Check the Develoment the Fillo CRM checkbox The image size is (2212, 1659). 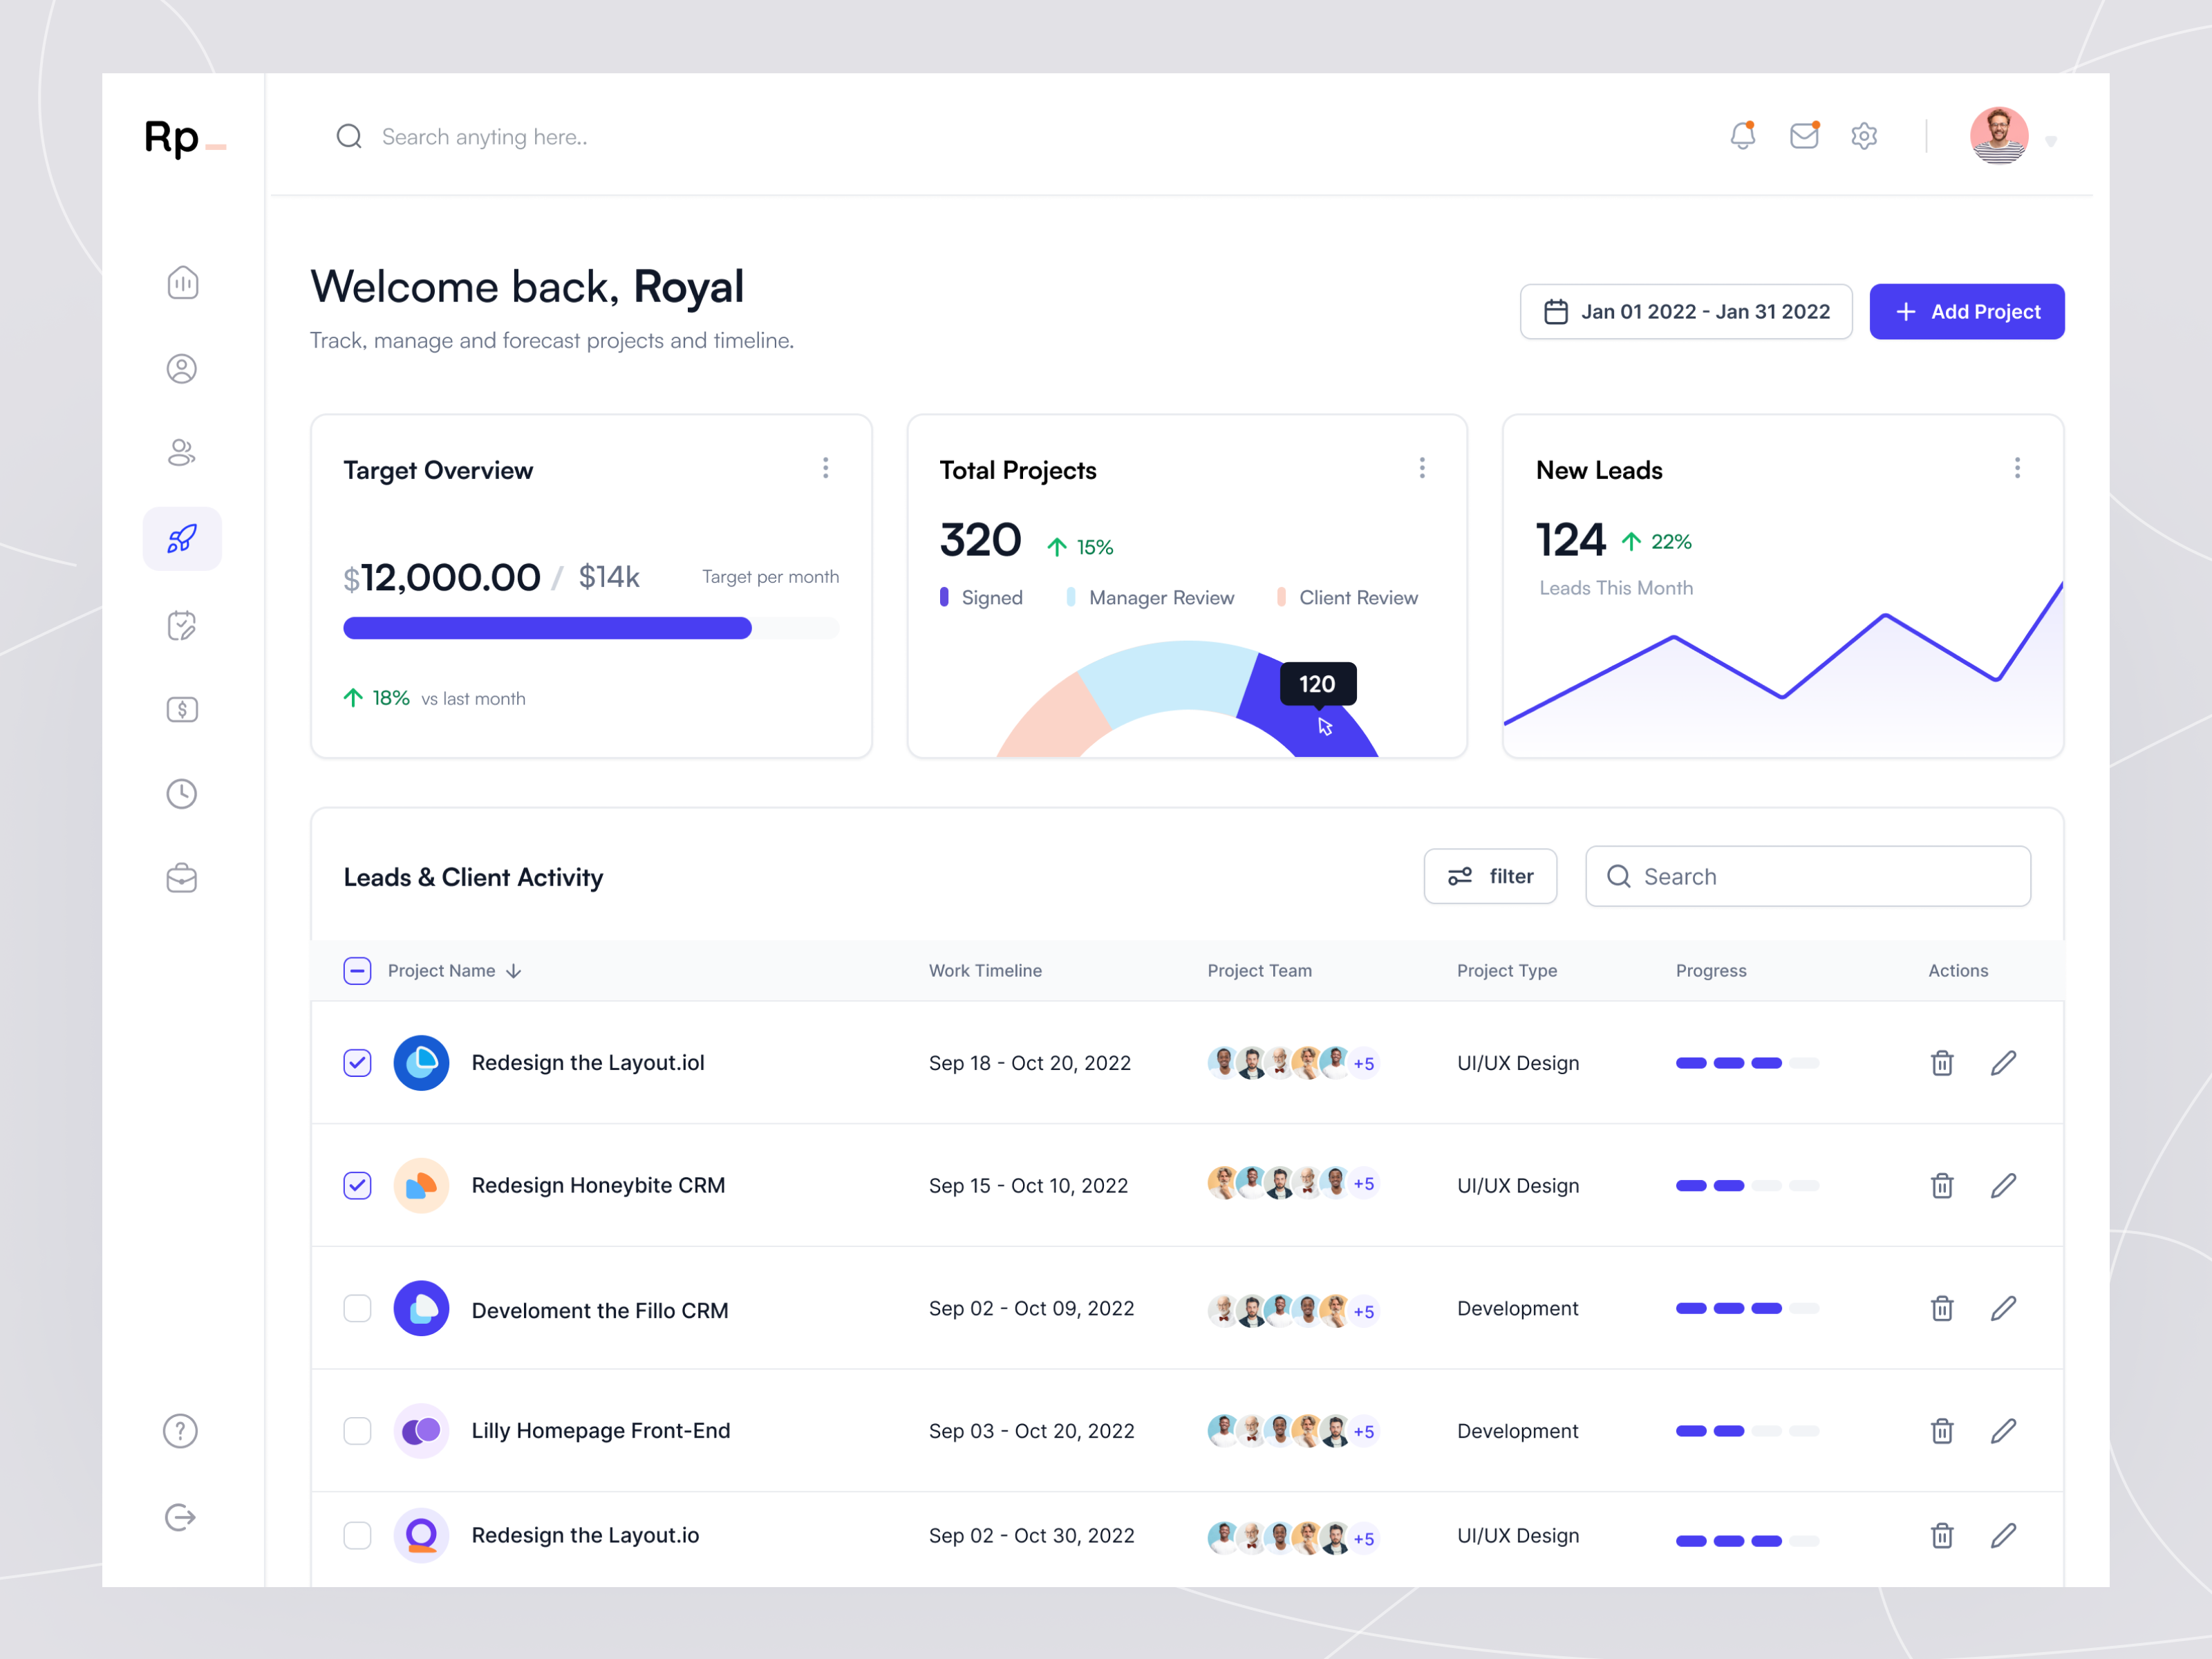point(357,1308)
